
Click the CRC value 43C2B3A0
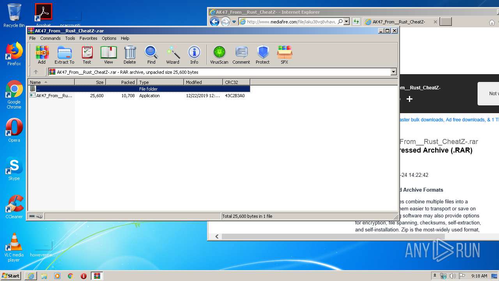(x=235, y=96)
